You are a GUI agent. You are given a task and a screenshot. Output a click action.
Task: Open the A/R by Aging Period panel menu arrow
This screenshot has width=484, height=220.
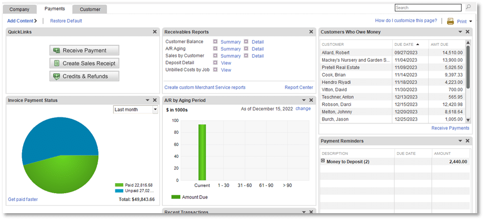[304, 100]
